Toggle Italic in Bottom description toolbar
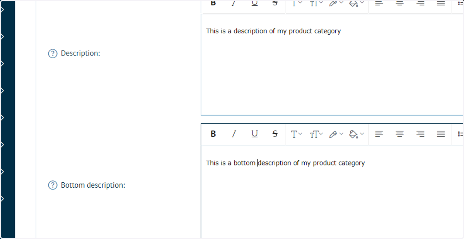464x239 pixels. (233, 134)
